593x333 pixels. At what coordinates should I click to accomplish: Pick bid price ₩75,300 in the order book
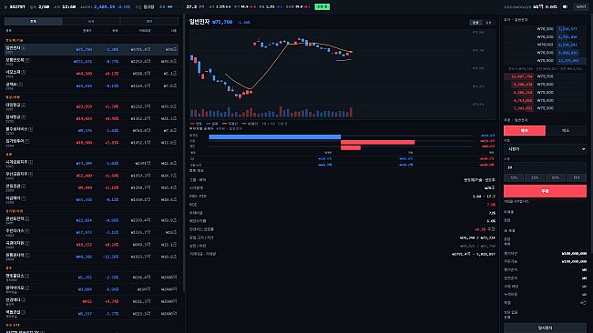click(545, 108)
